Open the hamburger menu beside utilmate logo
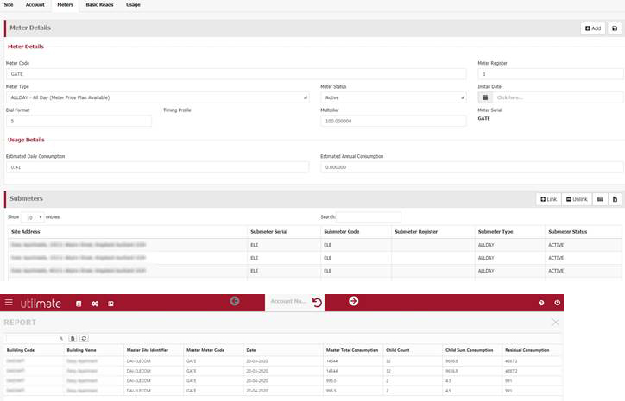625x401 pixels. [x=9, y=303]
